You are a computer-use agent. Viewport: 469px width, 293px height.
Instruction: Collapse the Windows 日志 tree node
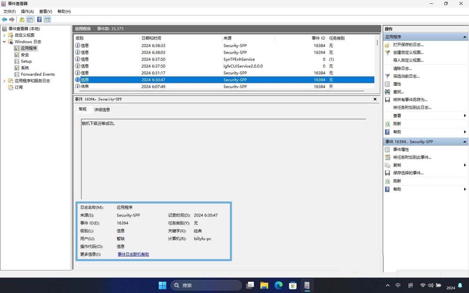click(5, 41)
